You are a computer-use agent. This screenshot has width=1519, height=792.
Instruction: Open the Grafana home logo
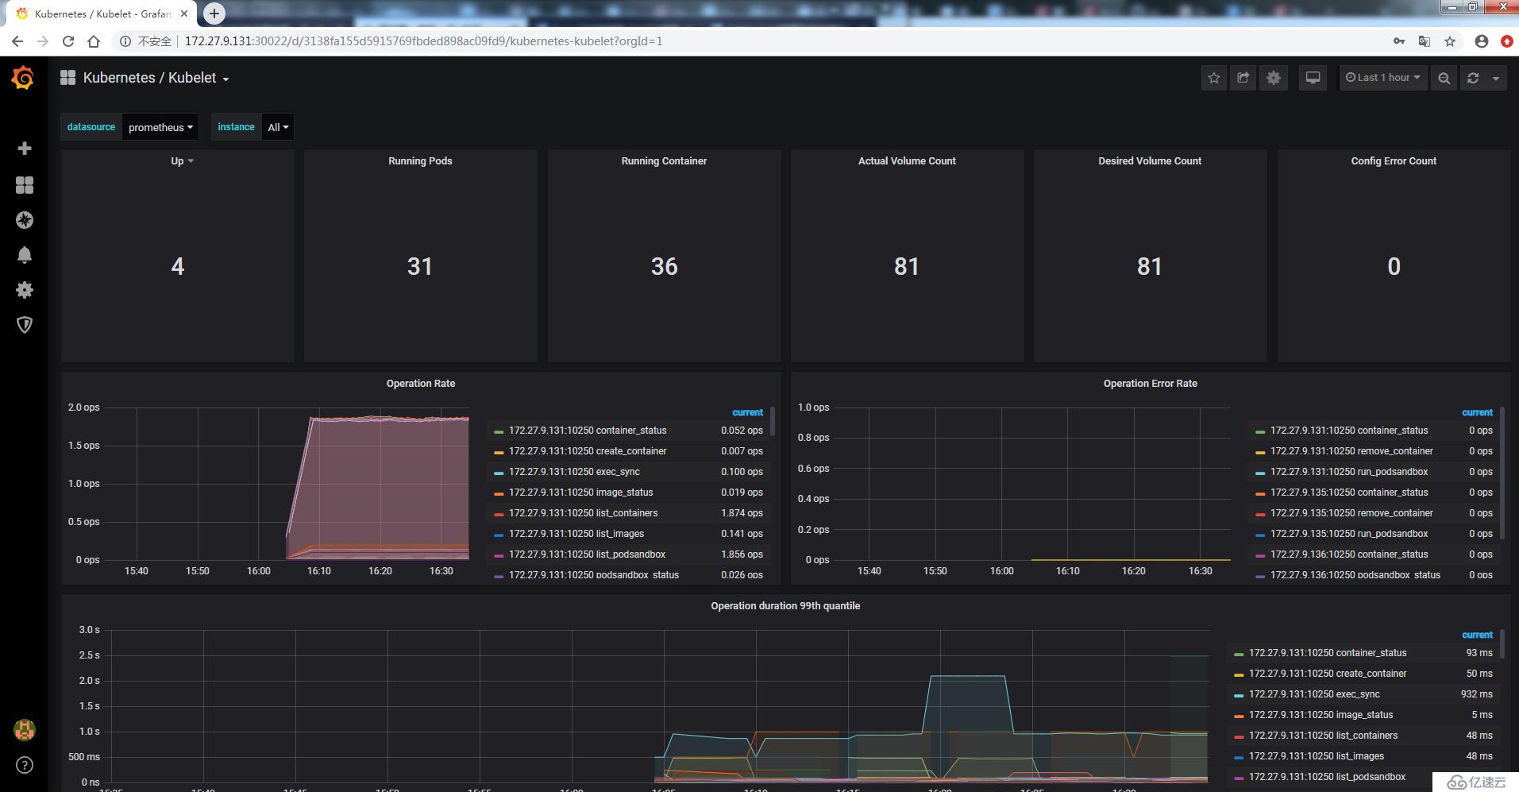23,78
